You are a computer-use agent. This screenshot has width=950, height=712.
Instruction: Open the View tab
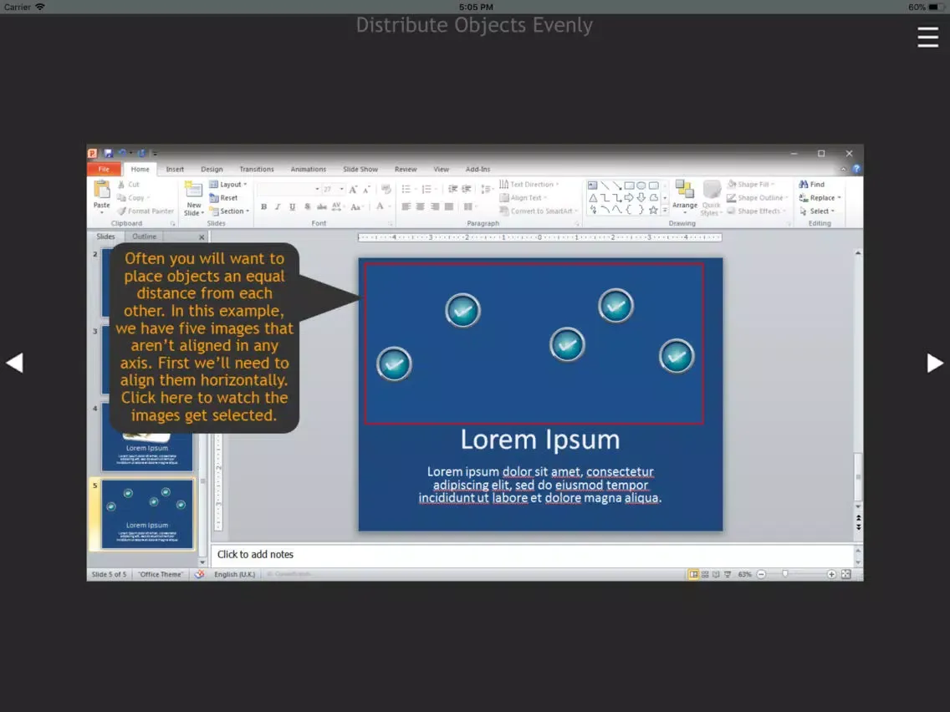pyautogui.click(x=441, y=170)
